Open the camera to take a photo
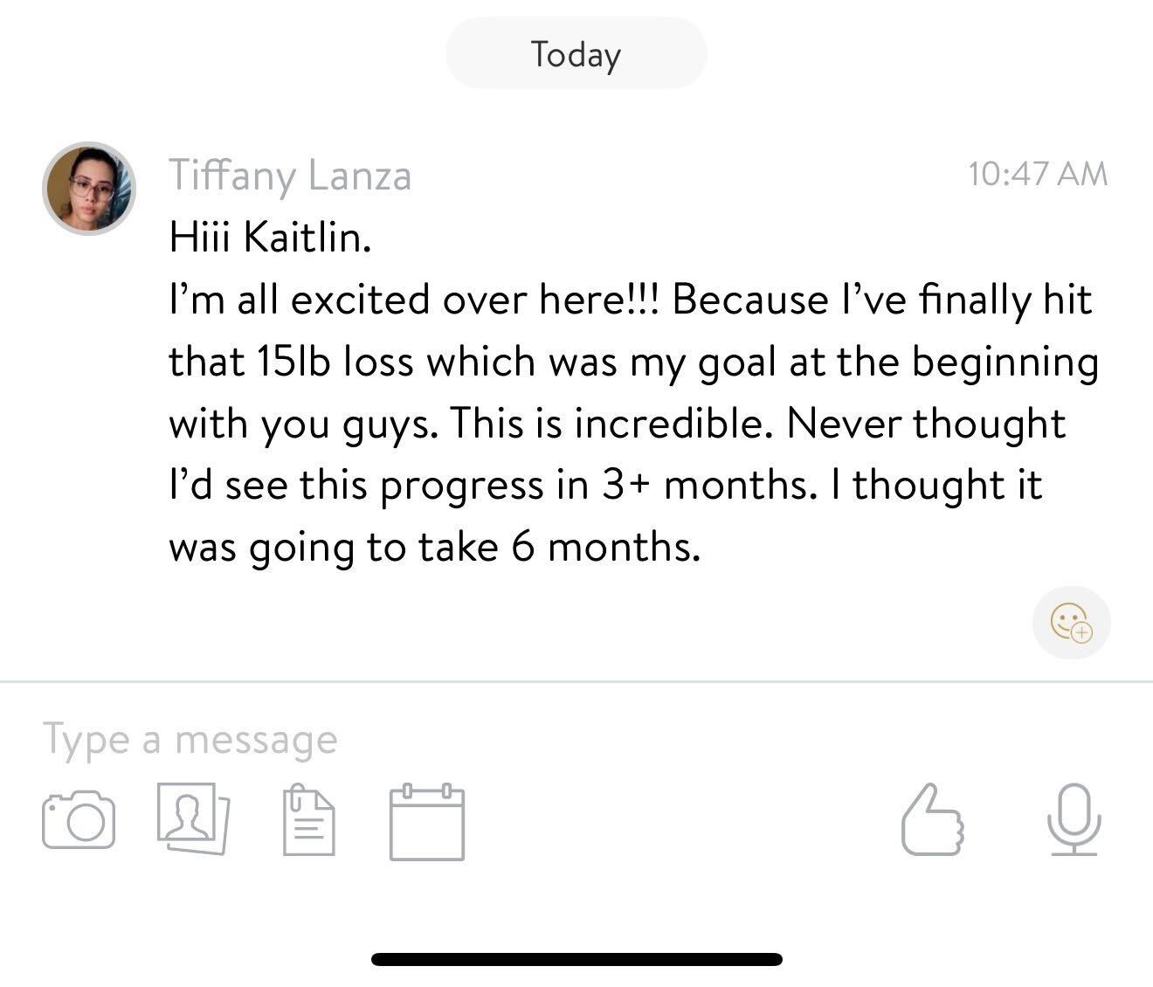Viewport: 1153px width, 987px height. [78, 819]
